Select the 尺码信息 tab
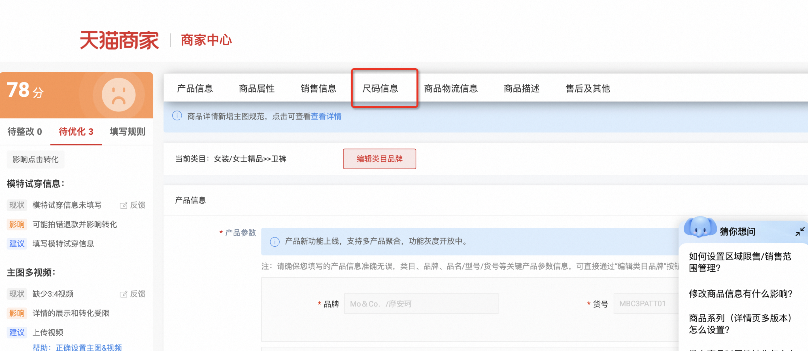Viewport: 808px width, 351px height. (380, 88)
